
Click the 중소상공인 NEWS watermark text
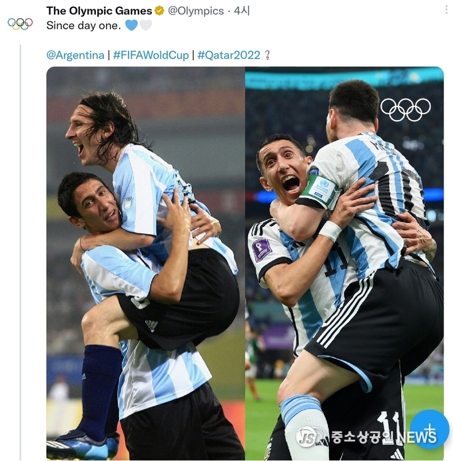pyautogui.click(x=384, y=437)
